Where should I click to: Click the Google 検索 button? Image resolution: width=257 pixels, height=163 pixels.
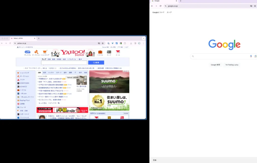215,65
